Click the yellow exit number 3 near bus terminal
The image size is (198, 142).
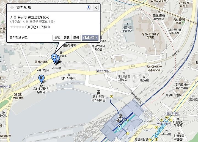tap(111, 97)
